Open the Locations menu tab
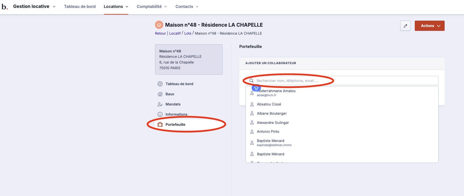The height and width of the screenshot is (196, 464). (x=116, y=7)
